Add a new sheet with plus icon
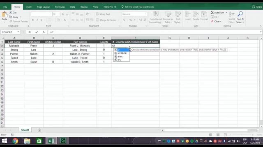 (39, 130)
